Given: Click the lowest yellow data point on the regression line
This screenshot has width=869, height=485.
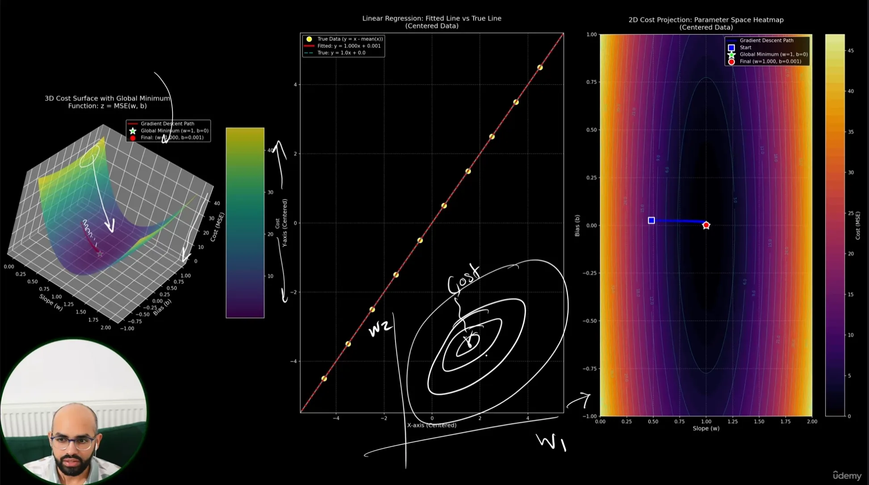Looking at the screenshot, I should pos(324,379).
